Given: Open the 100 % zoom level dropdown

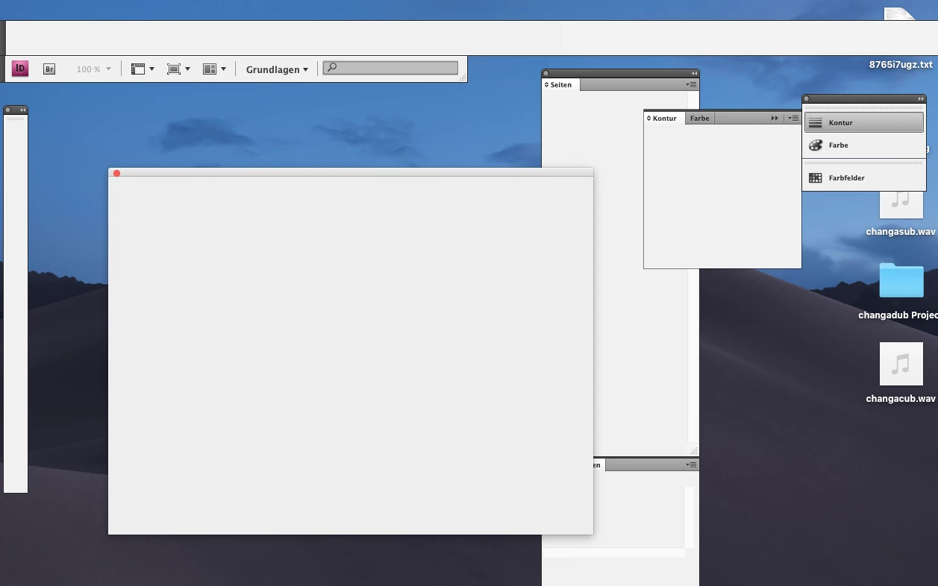Looking at the screenshot, I should [94, 69].
